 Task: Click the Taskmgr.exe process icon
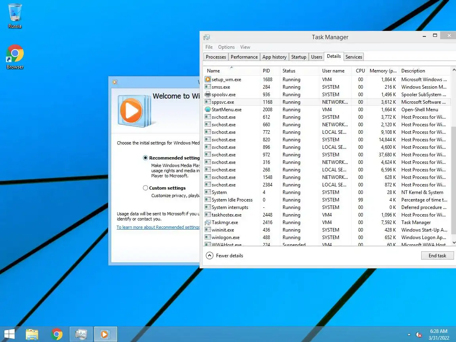pyautogui.click(x=208, y=222)
